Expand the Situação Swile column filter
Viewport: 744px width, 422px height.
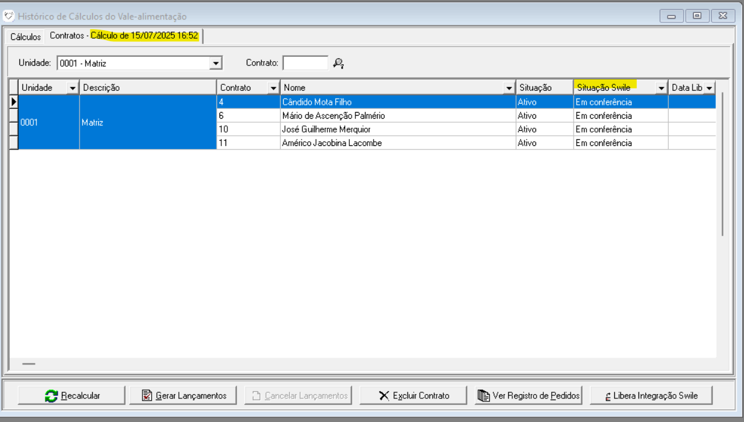point(662,88)
